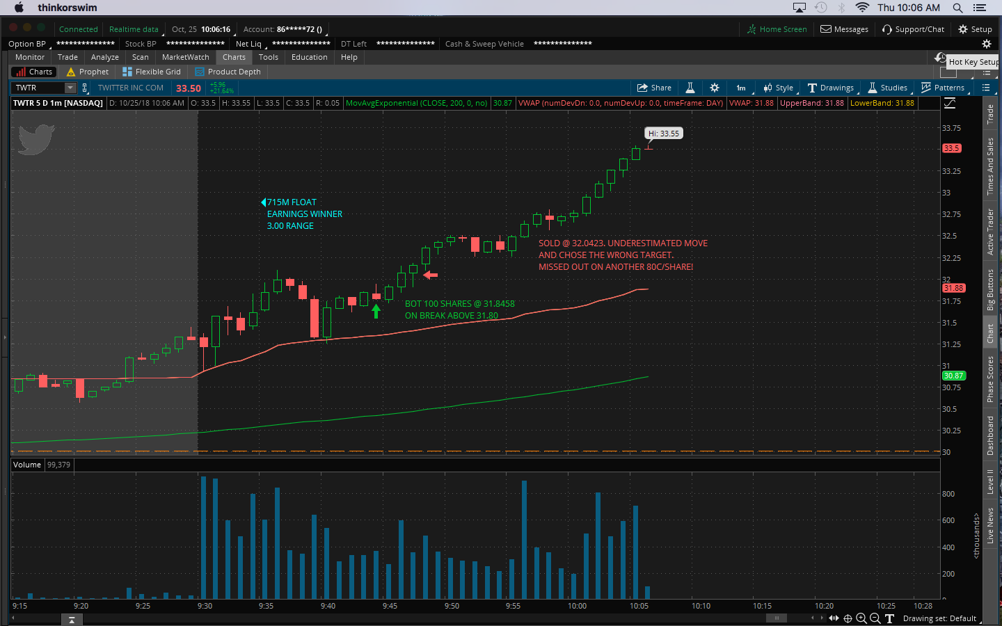Open the Chart sidebar panel

click(x=989, y=333)
